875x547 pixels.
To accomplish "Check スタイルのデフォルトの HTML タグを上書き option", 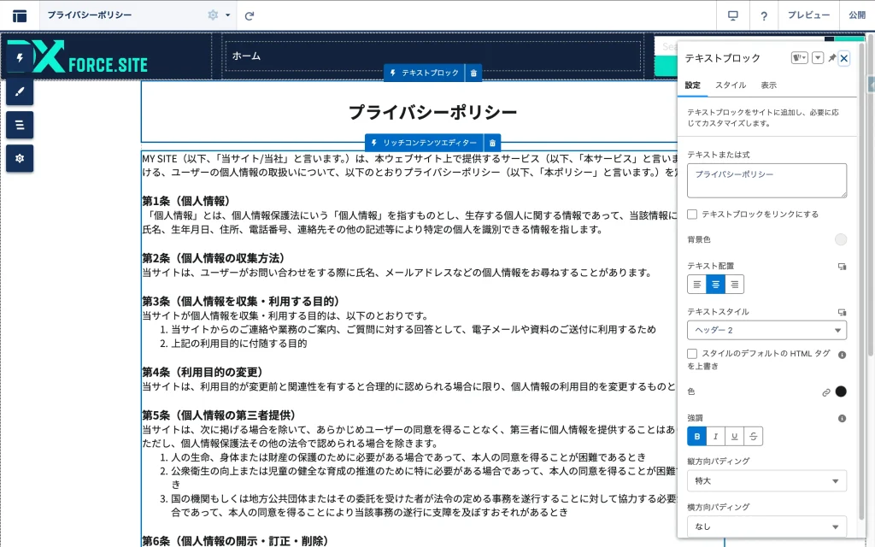I will point(692,354).
